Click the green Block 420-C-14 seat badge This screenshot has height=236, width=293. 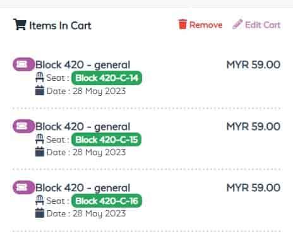(107, 78)
